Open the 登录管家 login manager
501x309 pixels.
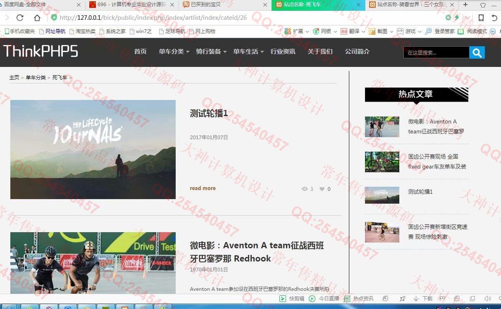coord(440,31)
